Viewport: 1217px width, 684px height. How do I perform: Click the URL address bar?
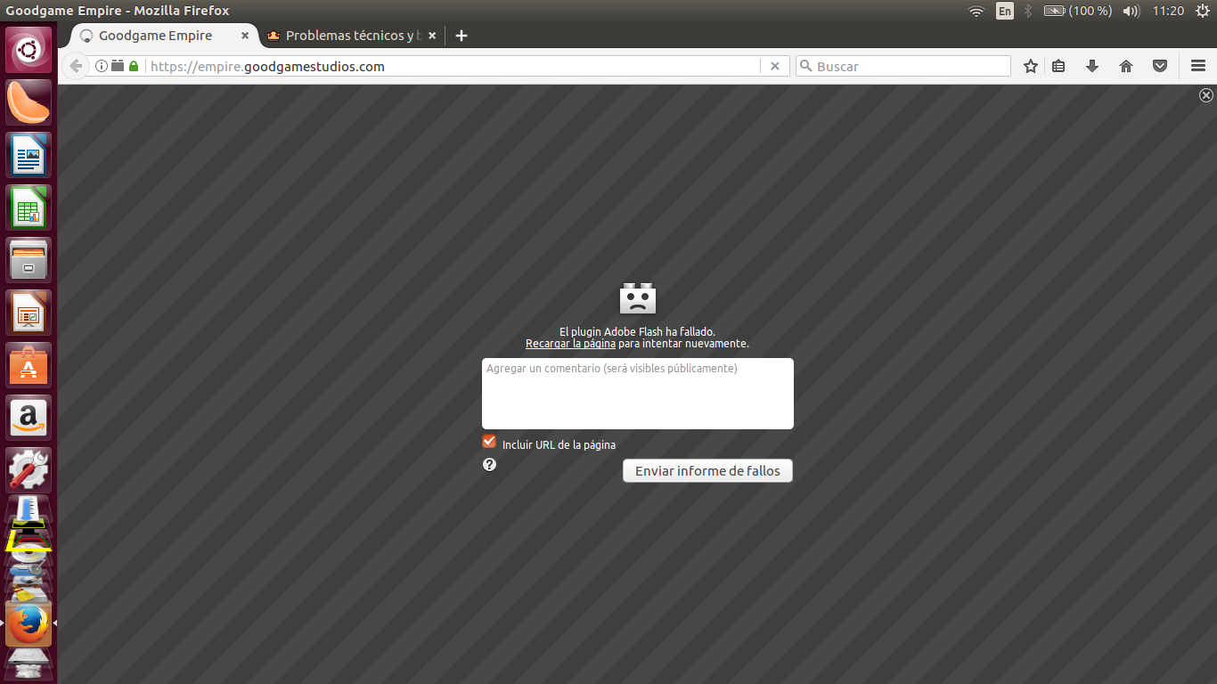tap(453, 66)
